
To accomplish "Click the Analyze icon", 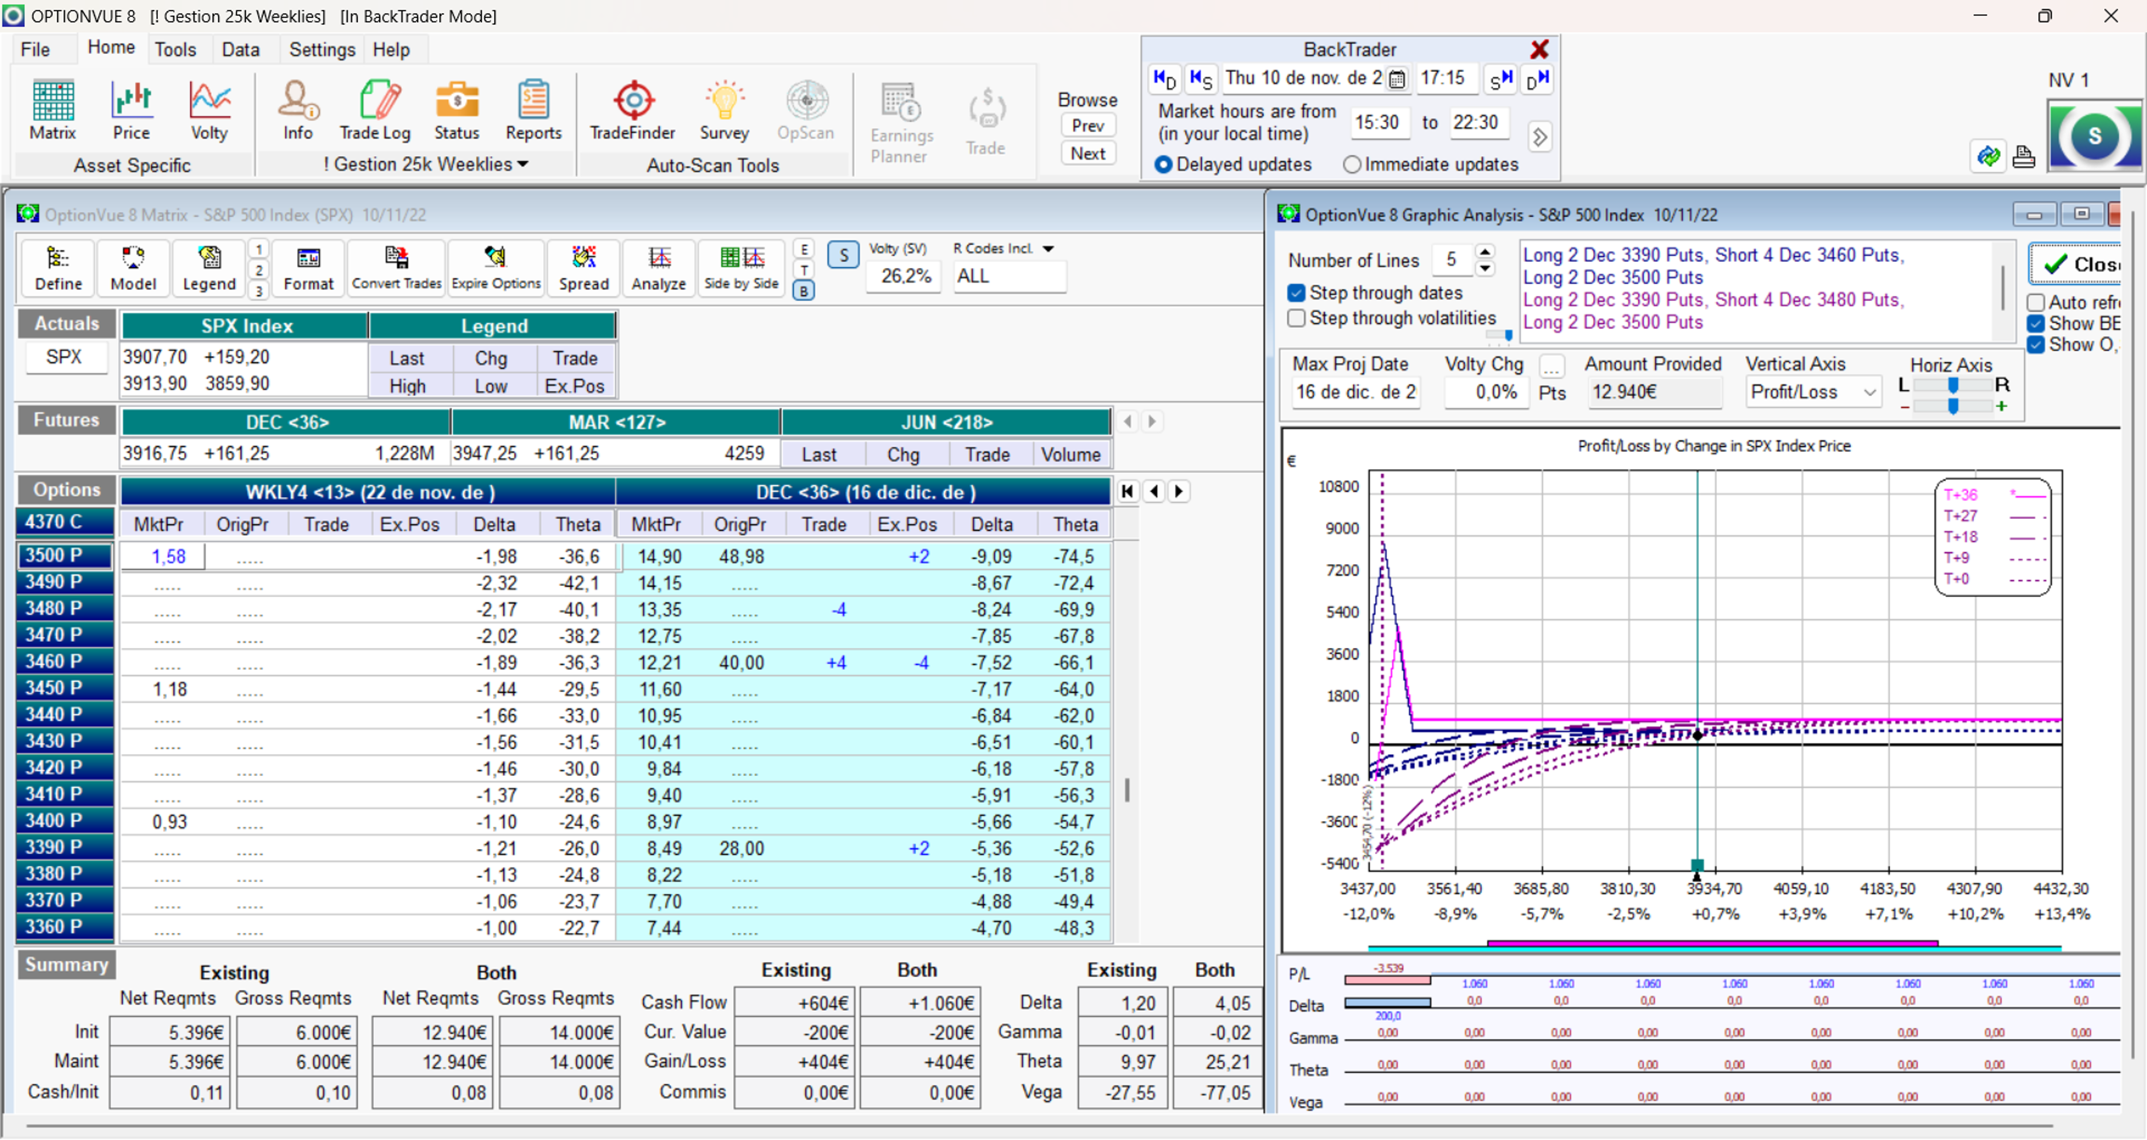I will [x=658, y=268].
